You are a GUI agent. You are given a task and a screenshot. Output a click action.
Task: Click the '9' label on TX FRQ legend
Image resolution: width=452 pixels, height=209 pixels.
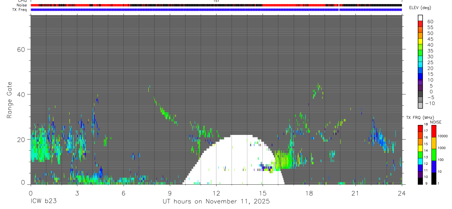(427, 184)
